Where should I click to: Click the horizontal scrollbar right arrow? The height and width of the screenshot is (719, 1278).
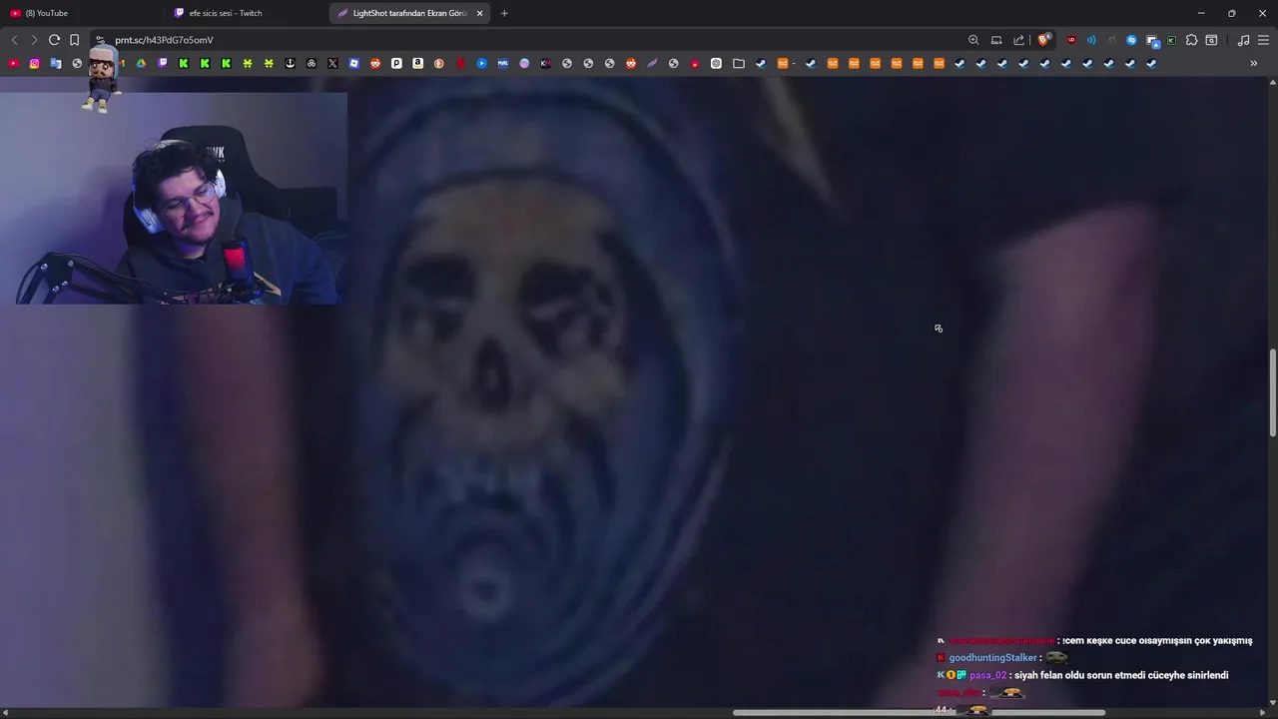click(1263, 712)
